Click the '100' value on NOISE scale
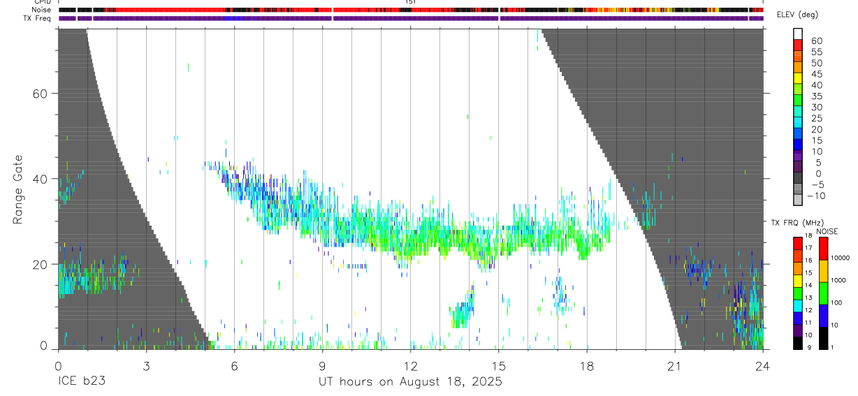The image size is (858, 396). 838,302
